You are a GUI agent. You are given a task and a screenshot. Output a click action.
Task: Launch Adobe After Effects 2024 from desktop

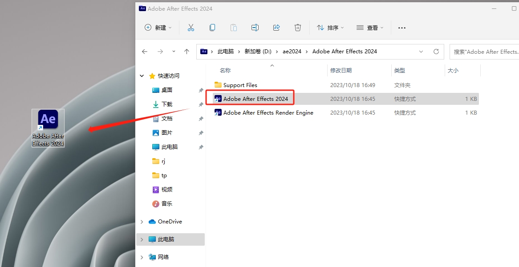coord(48,119)
